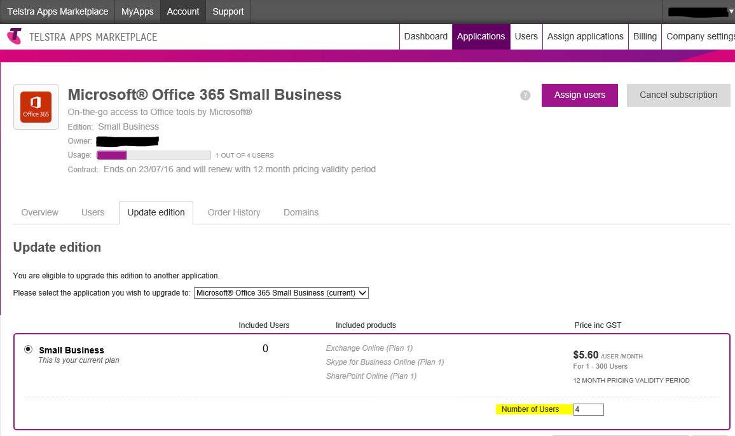Click the Number of Users input field
Viewport: 735px width, 436px height.
click(588, 409)
